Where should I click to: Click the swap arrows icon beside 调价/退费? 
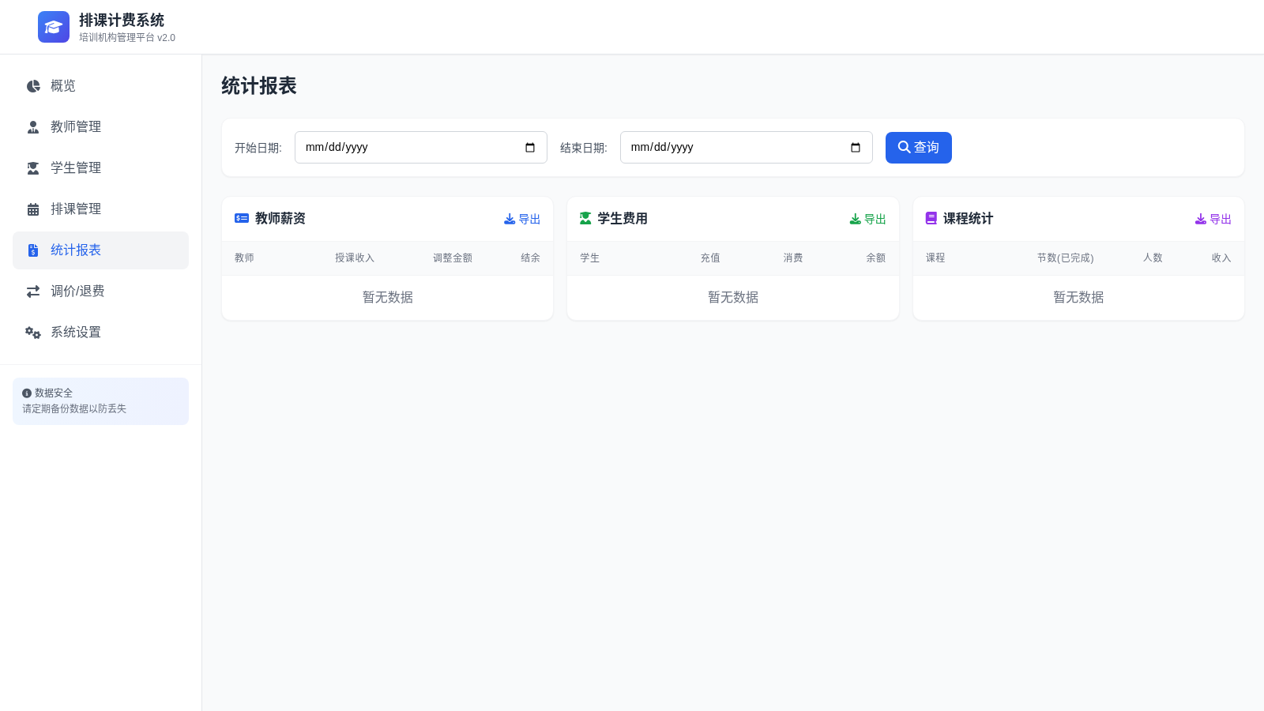pos(33,292)
